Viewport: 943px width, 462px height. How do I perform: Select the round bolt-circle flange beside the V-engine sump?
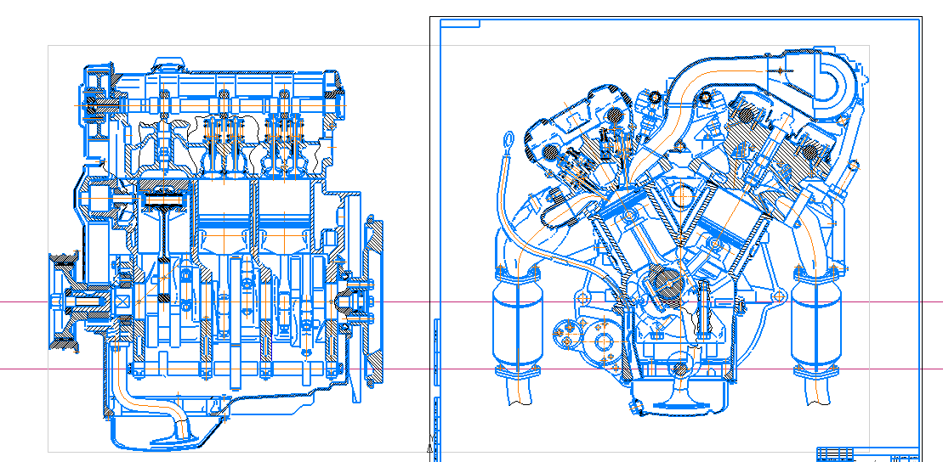(605, 342)
